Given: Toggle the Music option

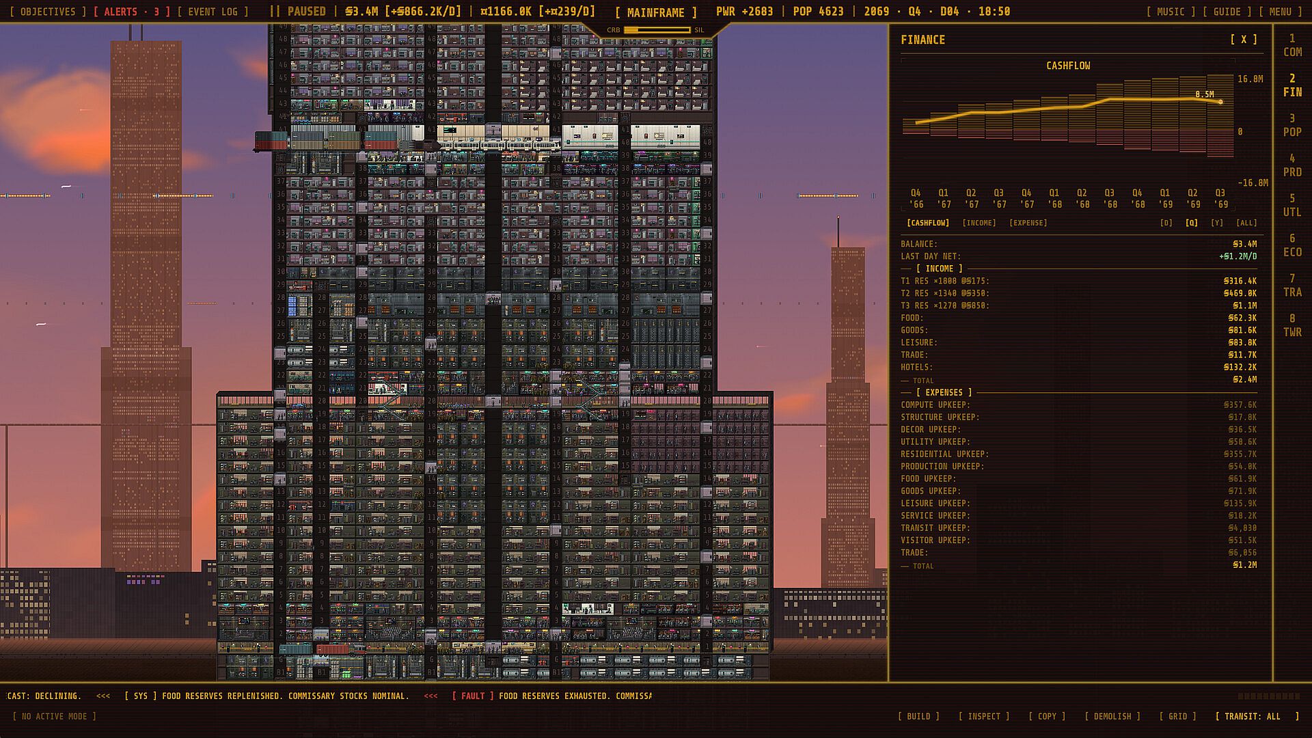Looking at the screenshot, I should pos(1171,12).
